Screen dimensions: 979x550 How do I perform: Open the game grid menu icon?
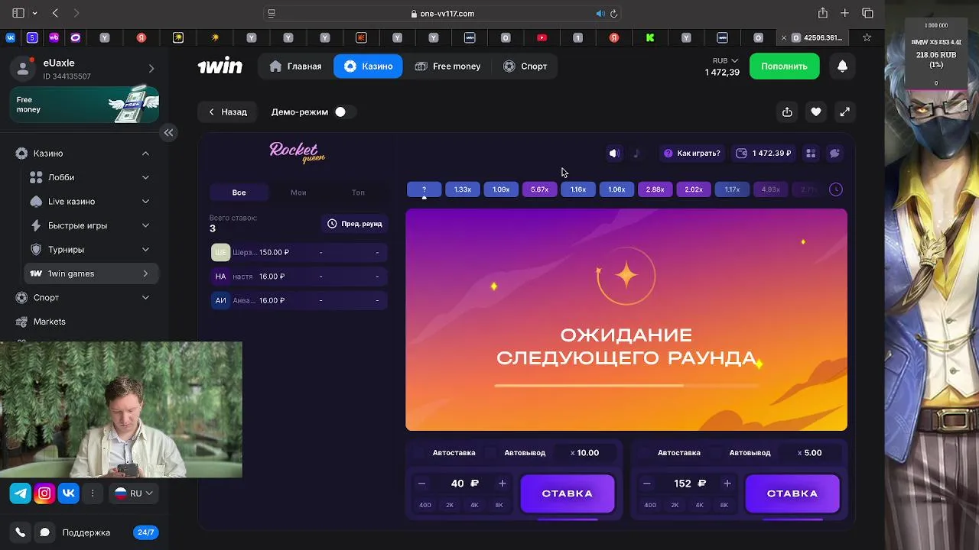click(x=811, y=154)
